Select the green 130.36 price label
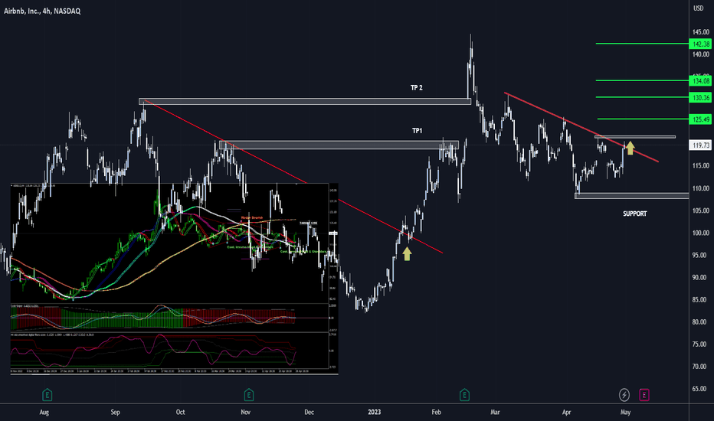Screen dimensions: 714x421 701,98
